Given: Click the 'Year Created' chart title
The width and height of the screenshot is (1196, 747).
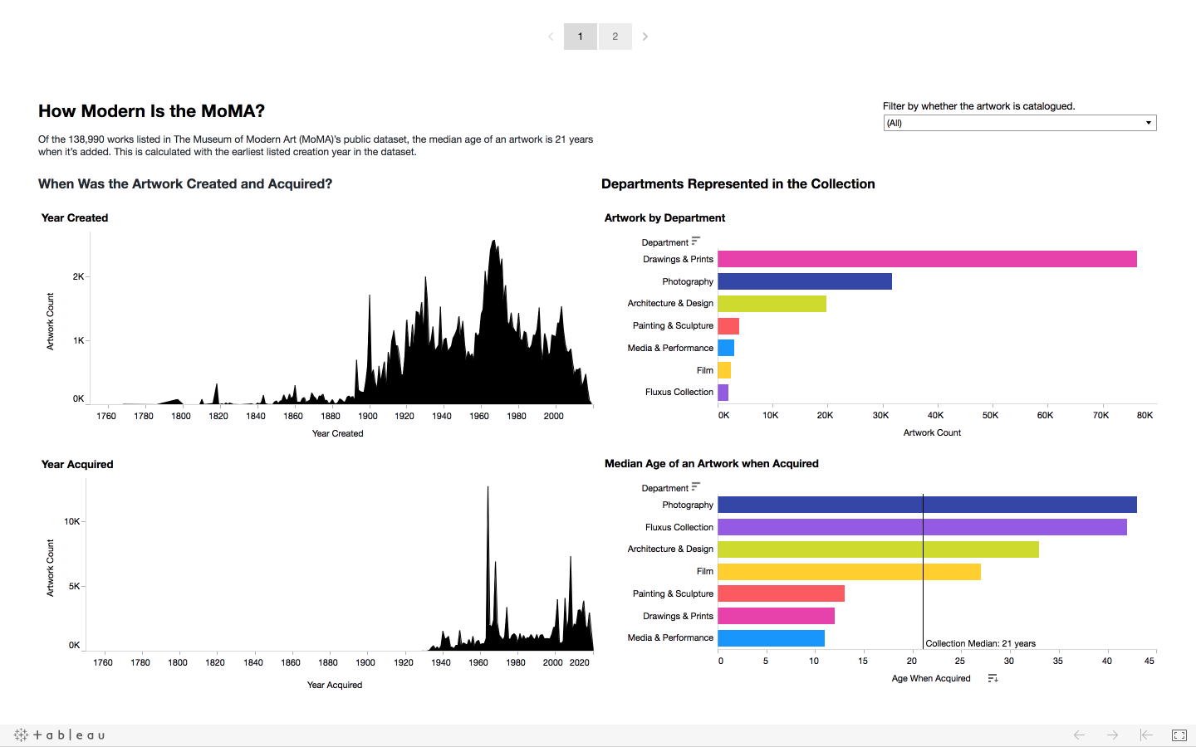Looking at the screenshot, I should pos(75,218).
